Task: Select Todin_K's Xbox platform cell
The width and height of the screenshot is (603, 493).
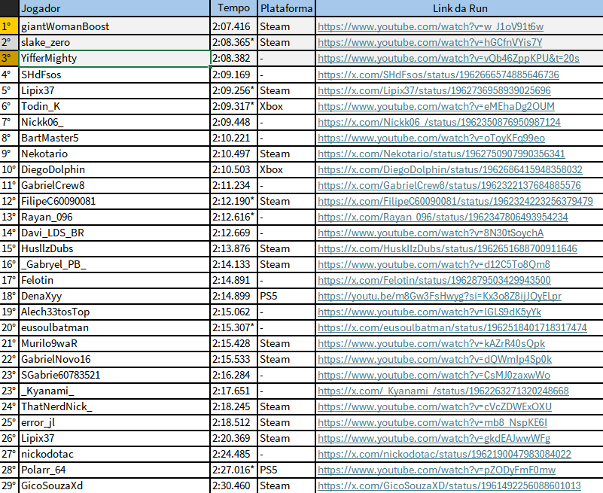Action: pos(286,106)
